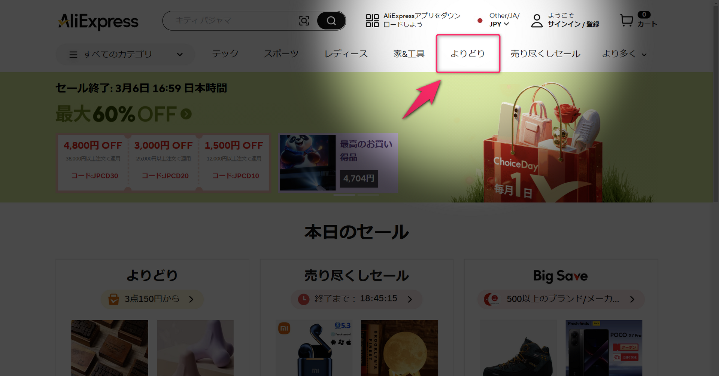Screen dimensions: 719x376
Task: Click the 4,800円 OFF coupon JPCD30
Action: click(93, 161)
